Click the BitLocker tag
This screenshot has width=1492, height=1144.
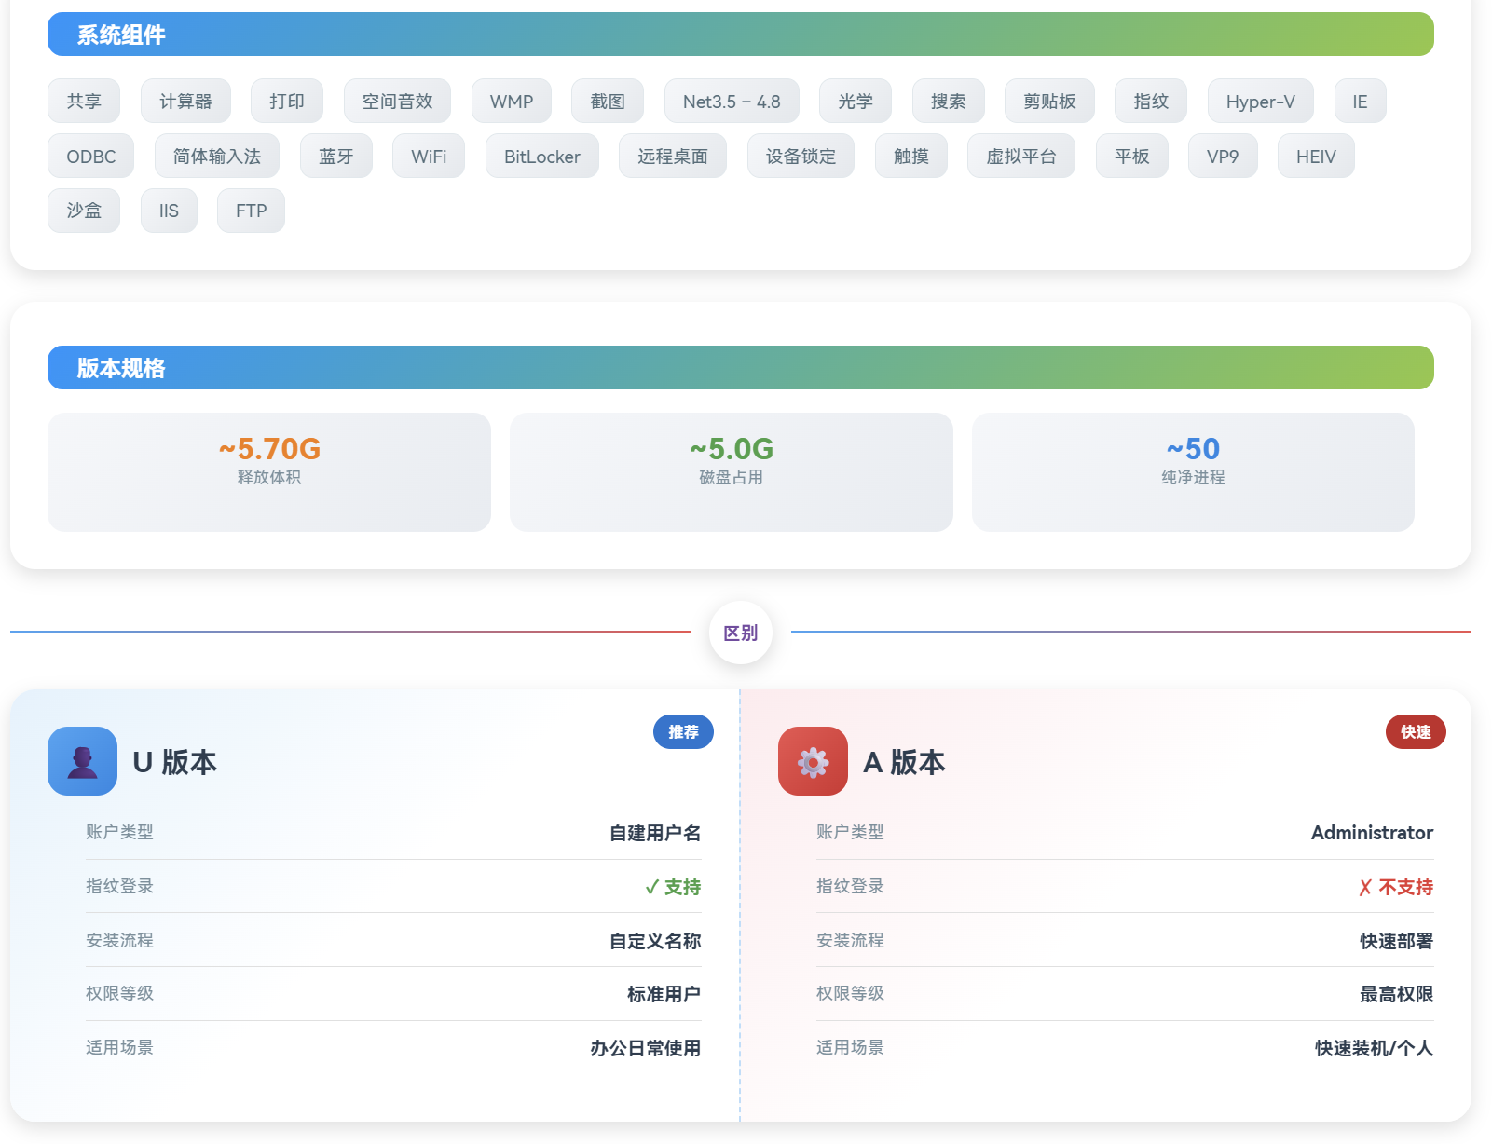pos(542,156)
